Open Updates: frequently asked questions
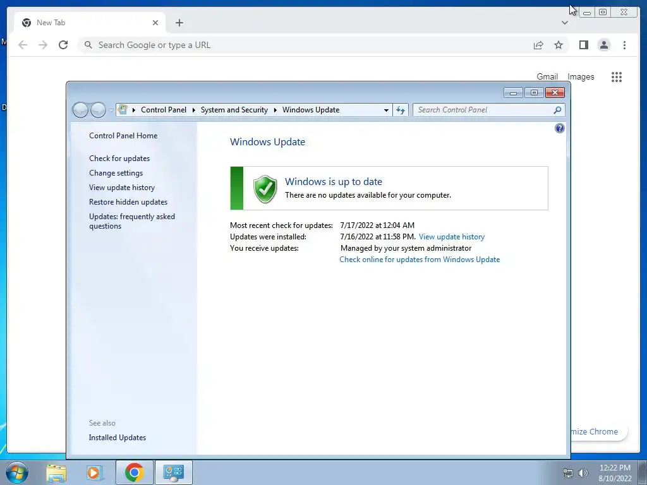 click(x=132, y=221)
